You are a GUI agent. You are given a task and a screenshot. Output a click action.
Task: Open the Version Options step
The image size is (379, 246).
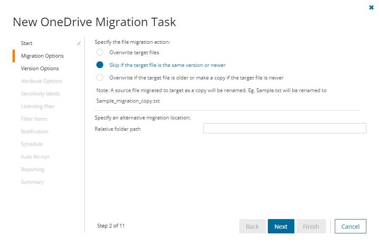(40, 69)
